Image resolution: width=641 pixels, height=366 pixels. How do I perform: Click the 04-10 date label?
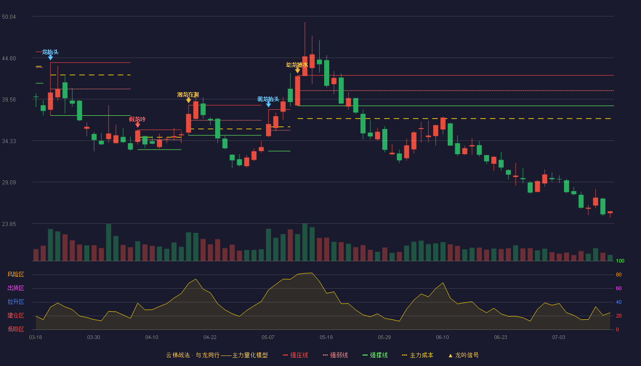click(x=152, y=337)
